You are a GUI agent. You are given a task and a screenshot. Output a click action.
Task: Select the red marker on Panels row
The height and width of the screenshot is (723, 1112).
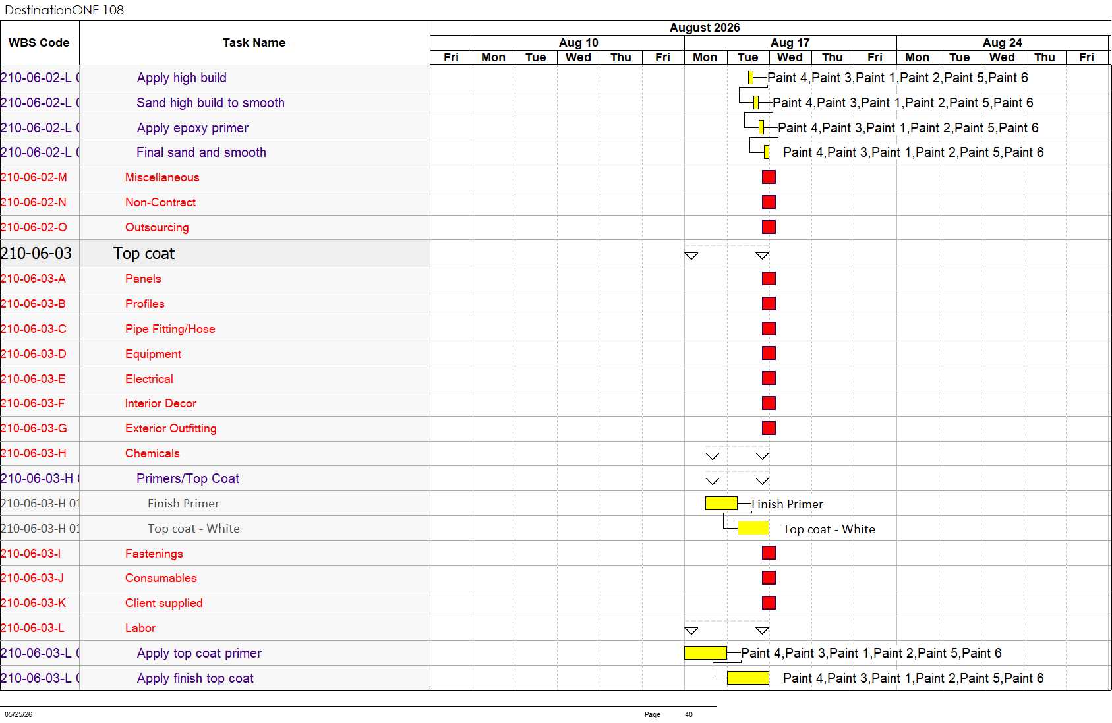click(769, 279)
